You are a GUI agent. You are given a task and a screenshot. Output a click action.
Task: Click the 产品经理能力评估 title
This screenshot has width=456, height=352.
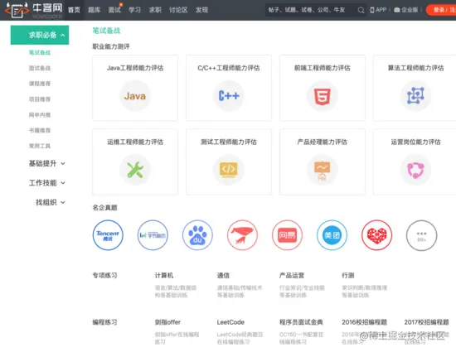(x=323, y=142)
